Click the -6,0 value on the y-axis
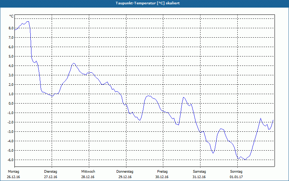This screenshot has width=289, height=181. (10, 160)
